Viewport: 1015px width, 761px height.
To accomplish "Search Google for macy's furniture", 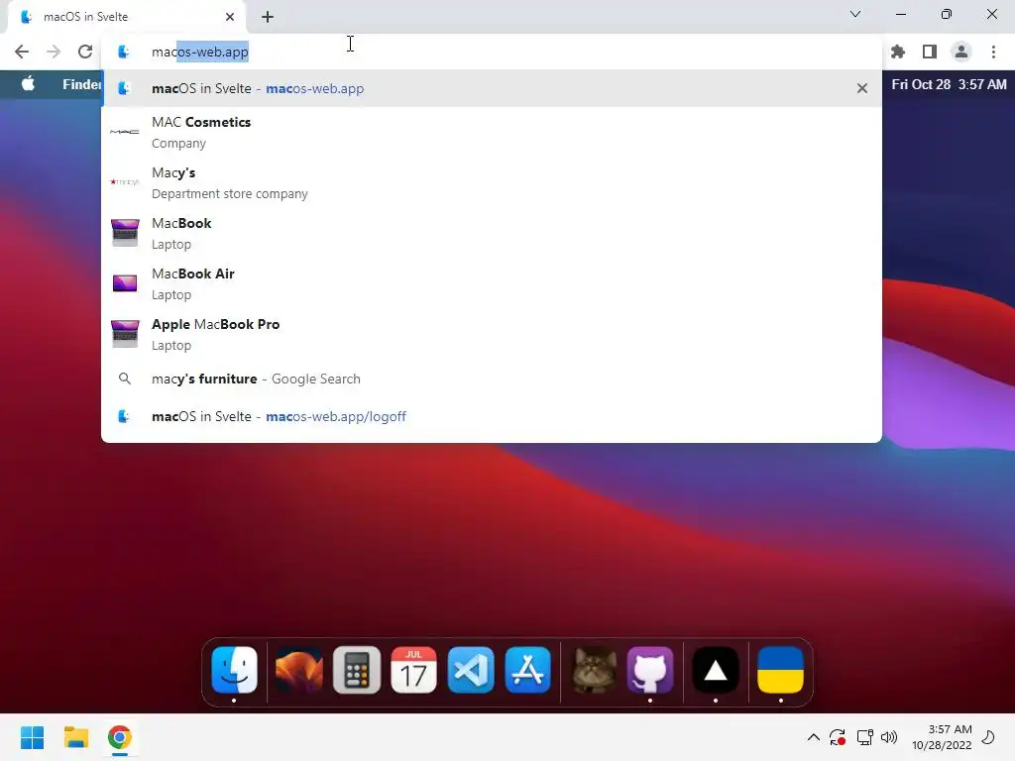I will (492, 379).
